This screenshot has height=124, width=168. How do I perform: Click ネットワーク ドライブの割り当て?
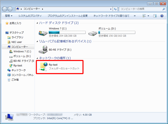(111, 16)
